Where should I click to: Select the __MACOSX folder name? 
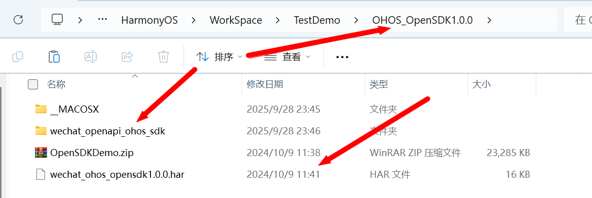(74, 110)
